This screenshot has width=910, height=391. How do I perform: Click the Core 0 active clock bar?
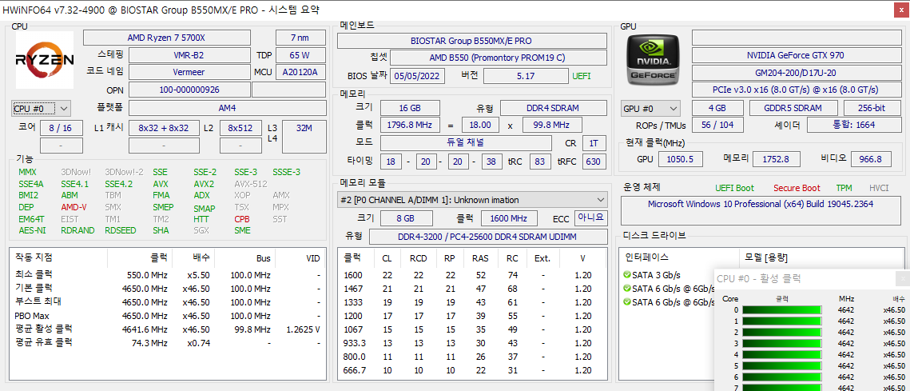(x=781, y=309)
